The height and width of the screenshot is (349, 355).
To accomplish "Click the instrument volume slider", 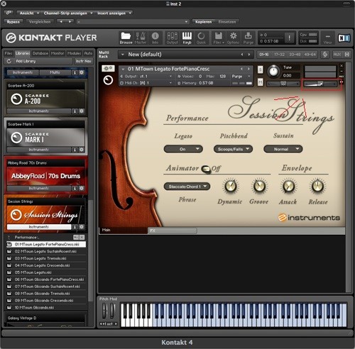I will coord(320,84).
